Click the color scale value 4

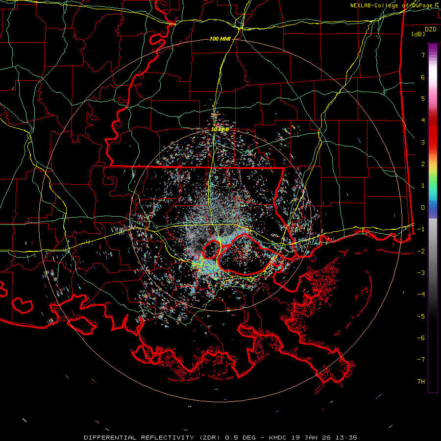point(423,121)
